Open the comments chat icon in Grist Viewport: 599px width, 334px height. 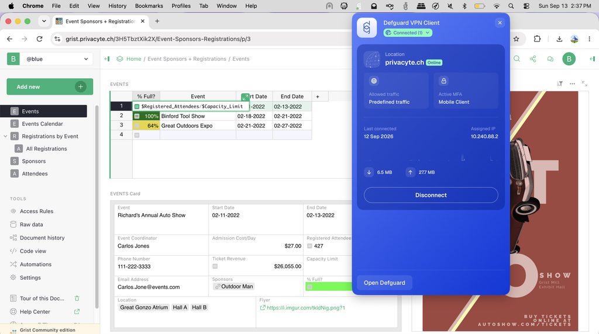[x=550, y=59]
